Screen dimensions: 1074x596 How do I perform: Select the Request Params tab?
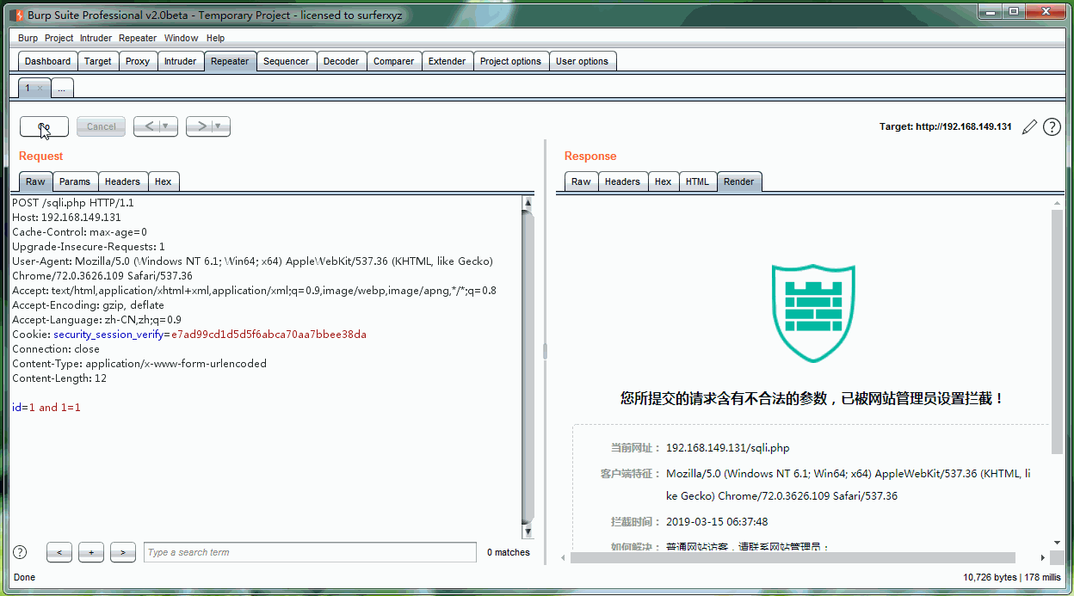pyautogui.click(x=75, y=181)
